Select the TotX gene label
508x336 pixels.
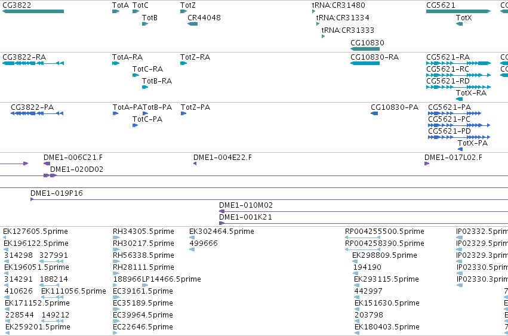click(464, 18)
